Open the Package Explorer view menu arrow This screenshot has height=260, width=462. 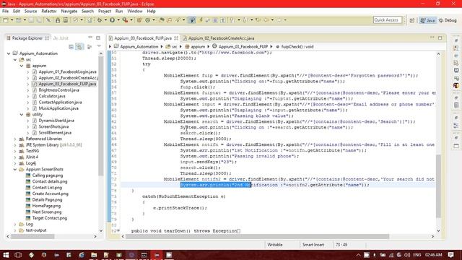click(x=99, y=46)
